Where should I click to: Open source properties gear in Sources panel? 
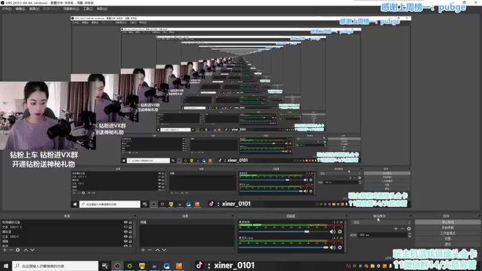pyautogui.click(x=18, y=250)
